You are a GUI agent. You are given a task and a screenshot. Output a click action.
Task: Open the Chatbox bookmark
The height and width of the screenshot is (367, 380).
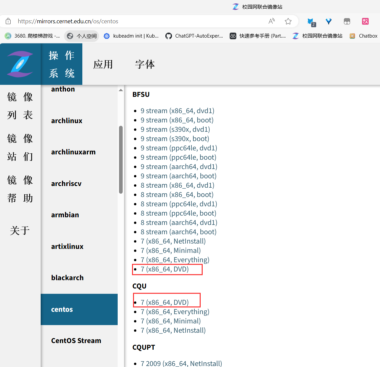pos(364,36)
